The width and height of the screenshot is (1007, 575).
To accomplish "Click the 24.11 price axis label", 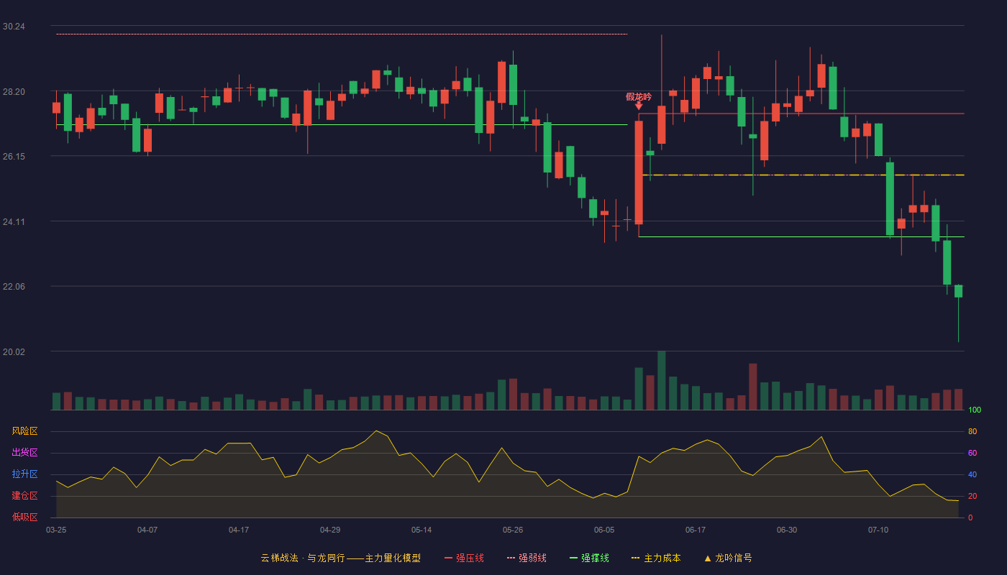I will [x=14, y=222].
